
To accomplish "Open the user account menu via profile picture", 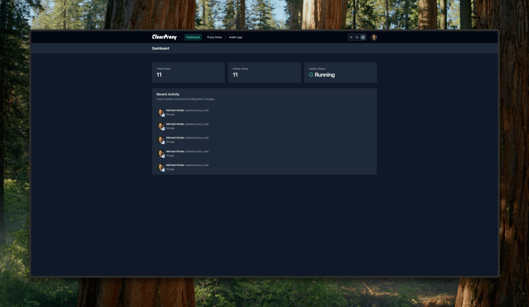I will coord(374,37).
